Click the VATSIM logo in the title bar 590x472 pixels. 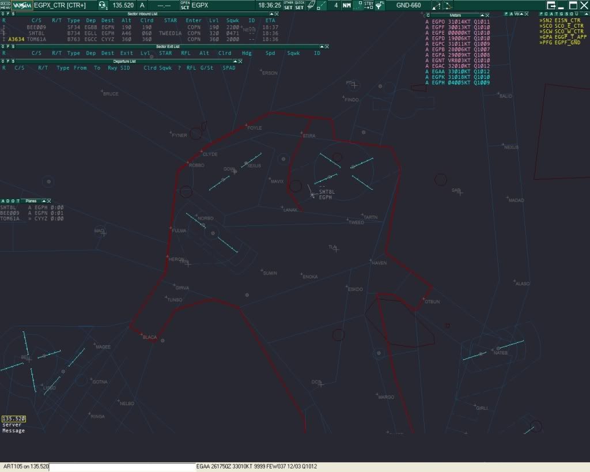pyautogui.click(x=23, y=5)
